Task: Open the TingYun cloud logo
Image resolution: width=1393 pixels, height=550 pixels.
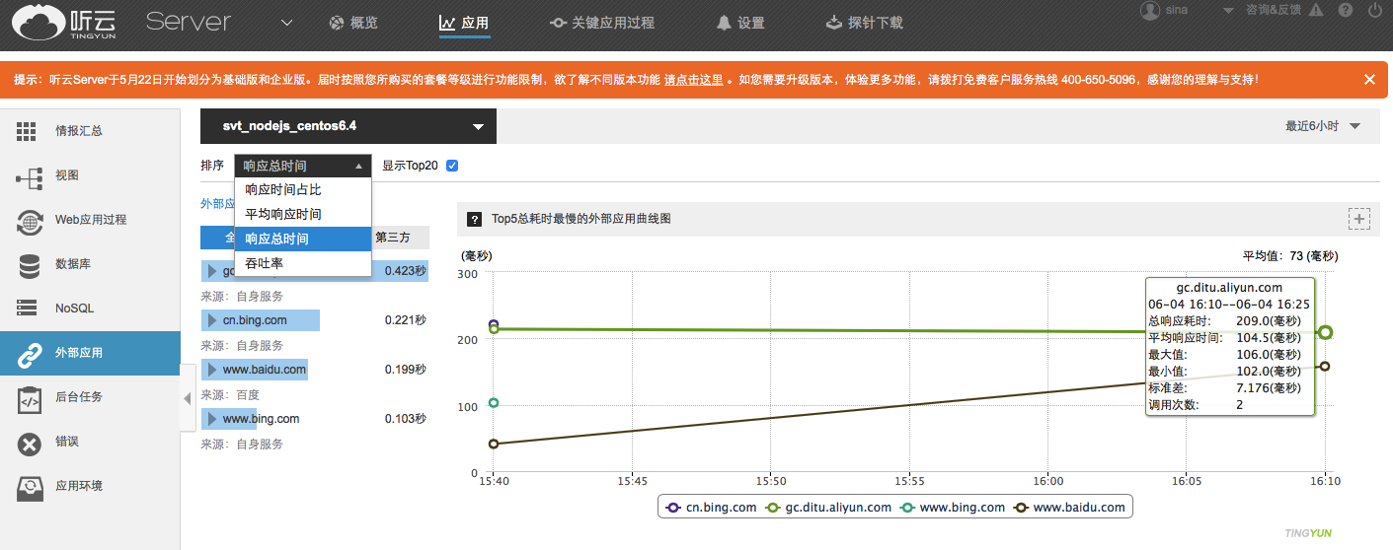Action: pyautogui.click(x=65, y=25)
